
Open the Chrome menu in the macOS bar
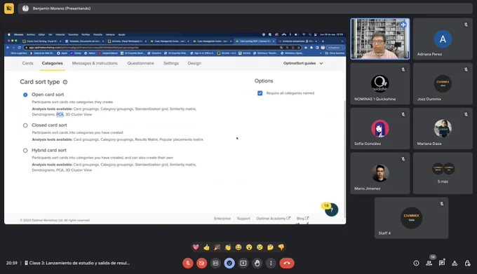[18, 34]
